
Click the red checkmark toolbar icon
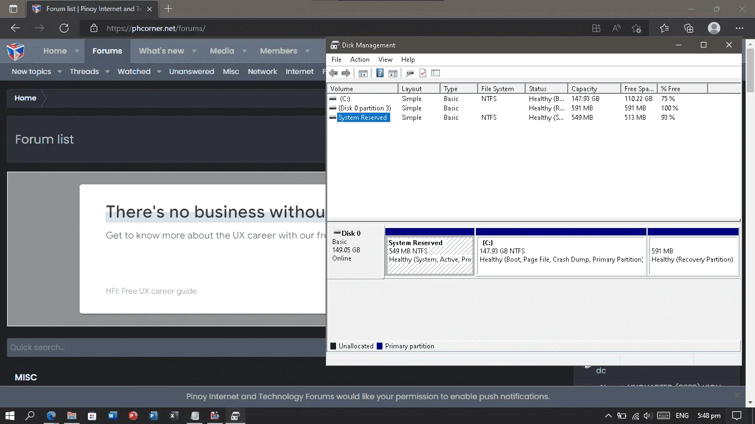423,73
